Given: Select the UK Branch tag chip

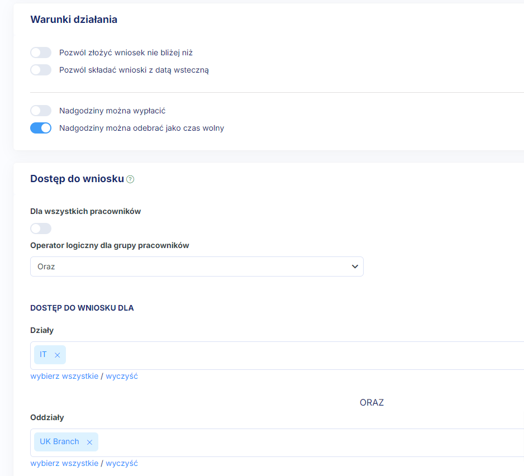Looking at the screenshot, I should pyautogui.click(x=59, y=441).
